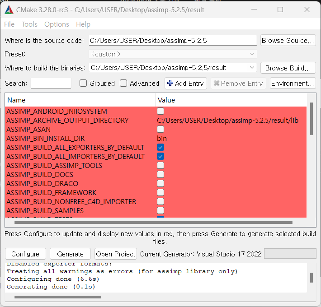Toggle ASSIMP_ASAN checkbox
Image resolution: width=321 pixels, height=307 pixels.
tap(160, 129)
